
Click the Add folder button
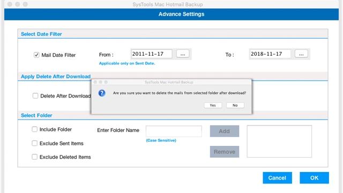point(225,131)
